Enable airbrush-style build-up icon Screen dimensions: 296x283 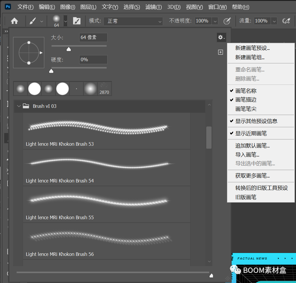tap(286, 21)
